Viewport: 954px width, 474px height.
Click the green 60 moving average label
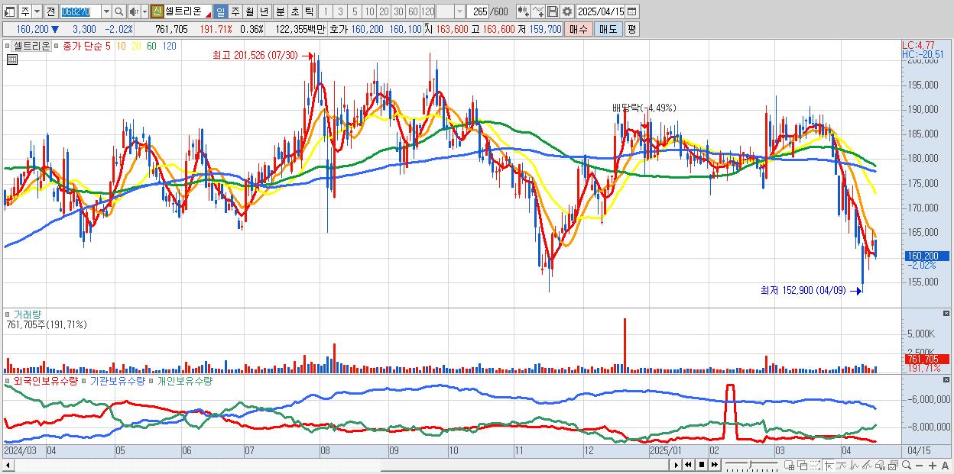pyautogui.click(x=151, y=46)
